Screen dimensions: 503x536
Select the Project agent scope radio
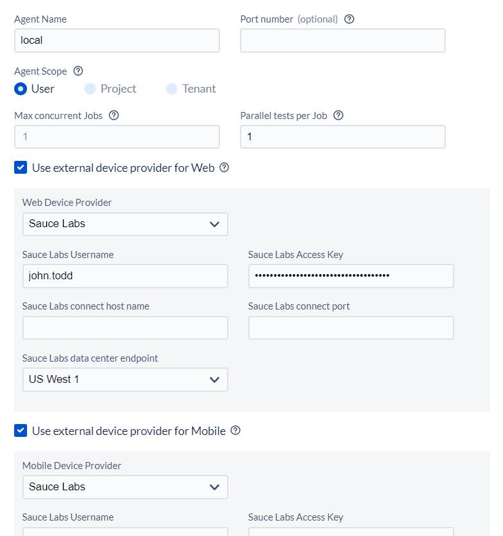(90, 89)
